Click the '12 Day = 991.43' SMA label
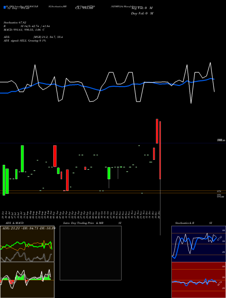 coord(18,8)
